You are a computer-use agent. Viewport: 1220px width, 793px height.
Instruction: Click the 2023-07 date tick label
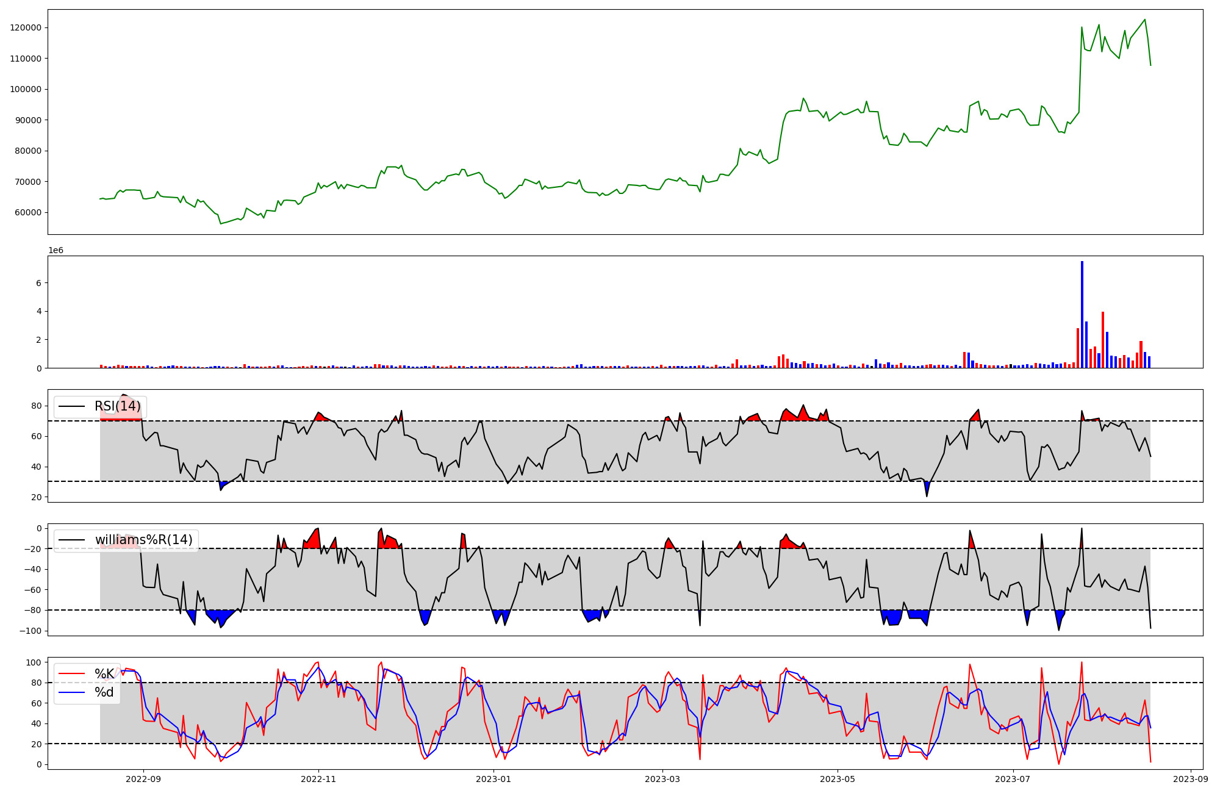(1013, 779)
